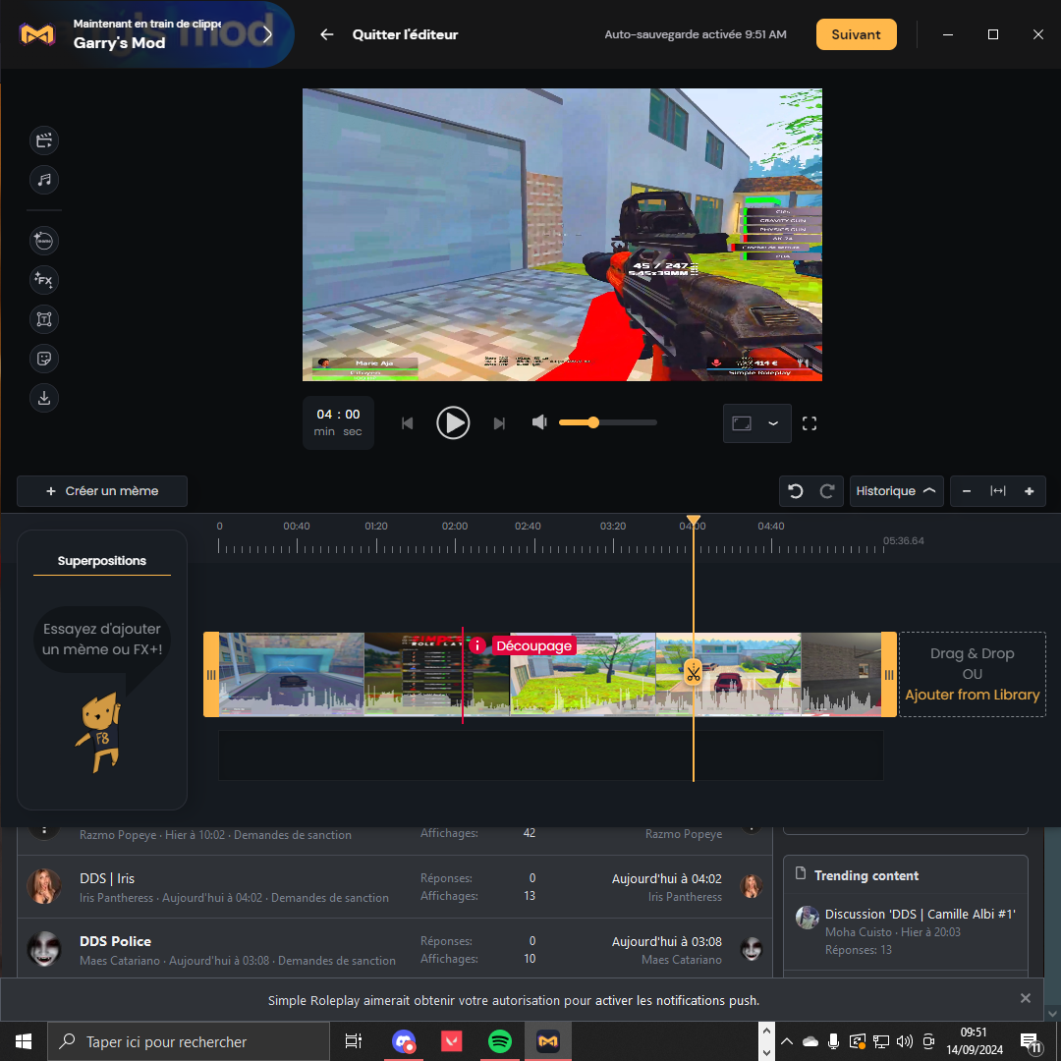Image resolution: width=1061 pixels, height=1061 pixels.
Task: Dismiss the push notification banner
Action: click(1025, 999)
